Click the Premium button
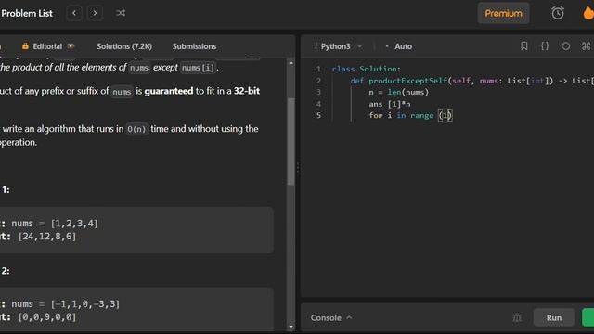The width and height of the screenshot is (594, 334). point(503,13)
